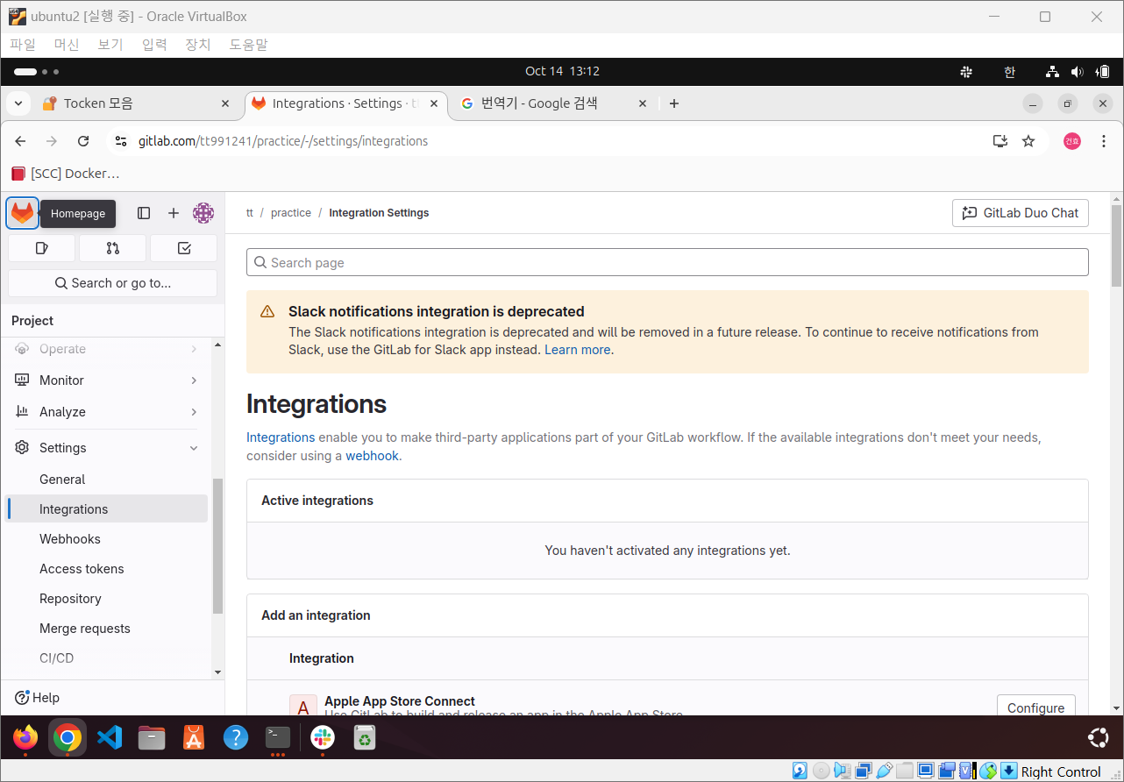
Task: Go to the tt breadcrumb
Action: click(x=250, y=213)
